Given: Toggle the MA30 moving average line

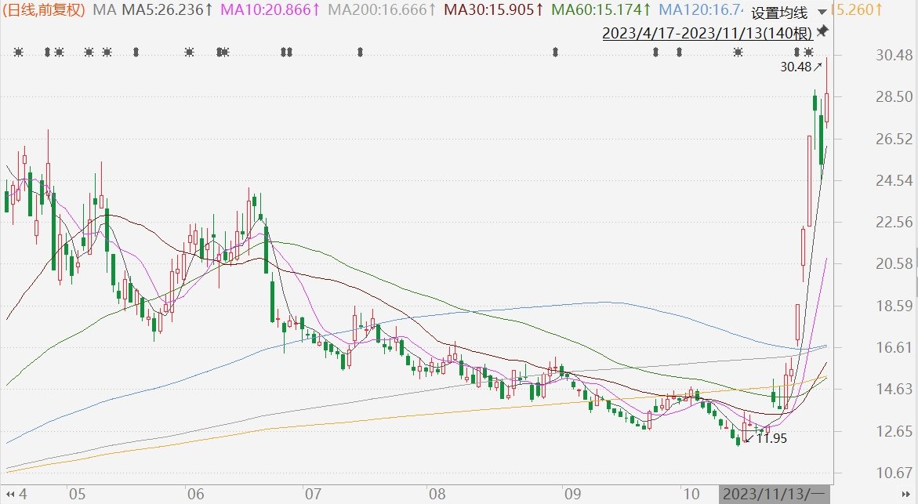Looking at the screenshot, I should click(494, 10).
